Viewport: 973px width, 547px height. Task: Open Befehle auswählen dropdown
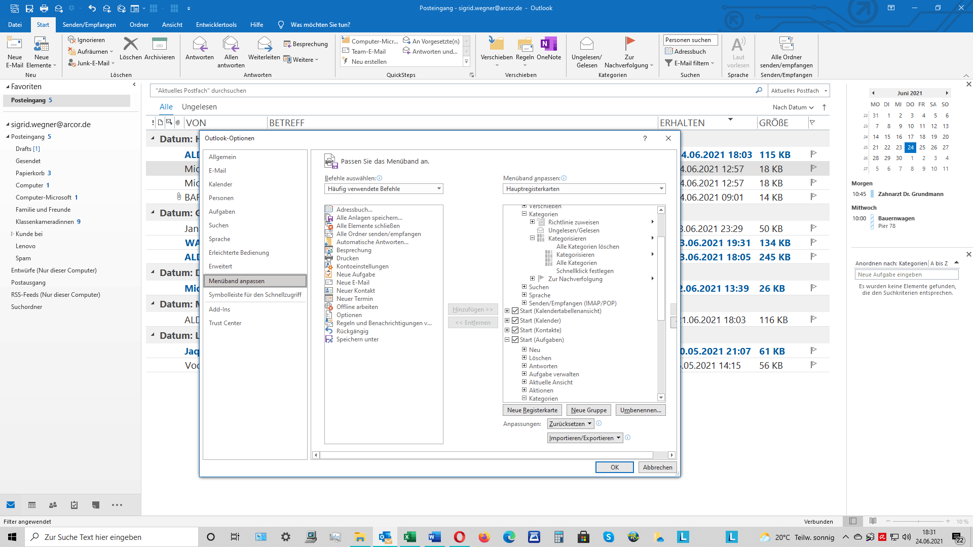(384, 189)
